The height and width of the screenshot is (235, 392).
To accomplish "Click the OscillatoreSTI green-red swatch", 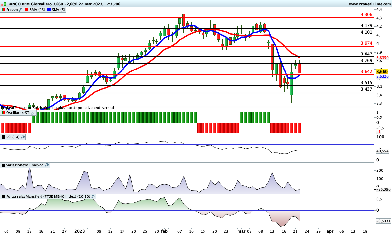I will point(4,113).
